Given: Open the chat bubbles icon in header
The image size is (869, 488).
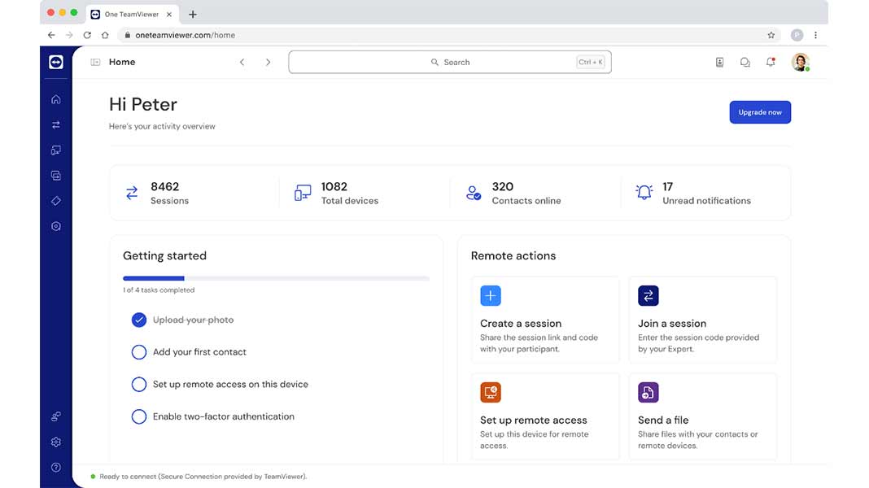Looking at the screenshot, I should coord(745,62).
